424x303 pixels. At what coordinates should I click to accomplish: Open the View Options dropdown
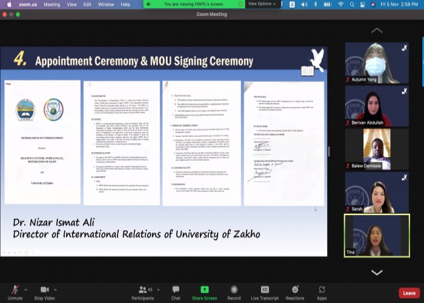coord(263,4)
